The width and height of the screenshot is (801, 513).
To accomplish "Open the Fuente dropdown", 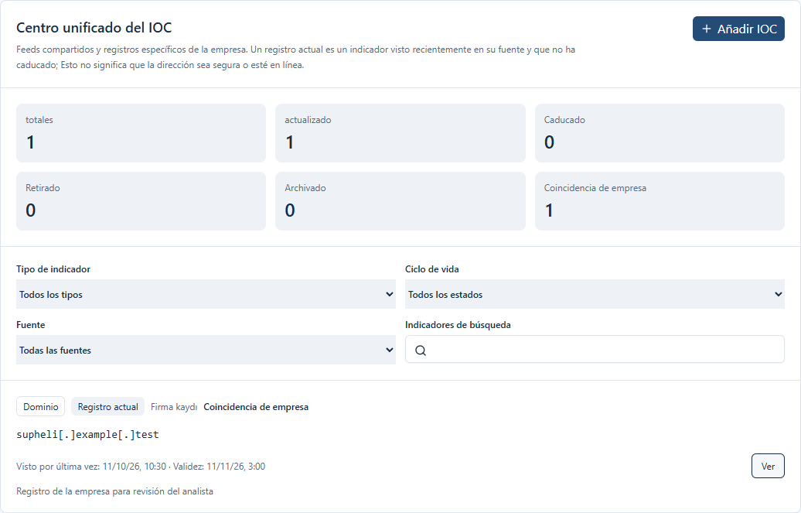I will [x=206, y=350].
